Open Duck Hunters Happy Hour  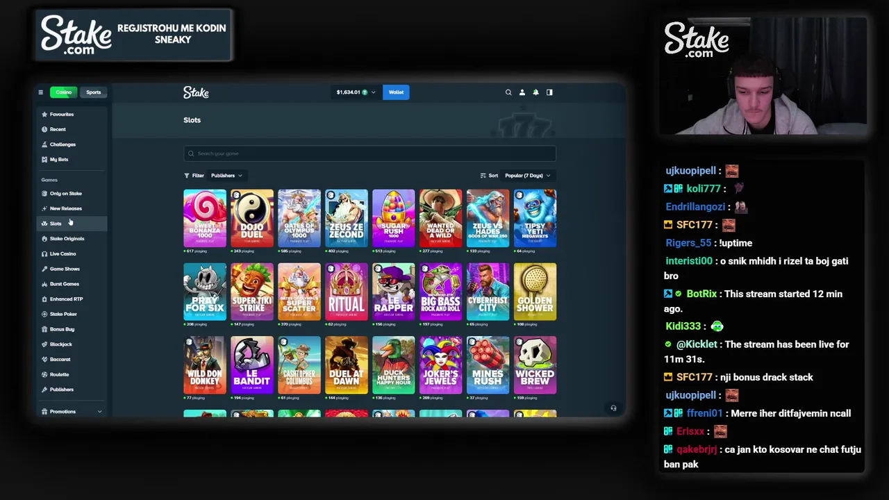[x=394, y=365]
